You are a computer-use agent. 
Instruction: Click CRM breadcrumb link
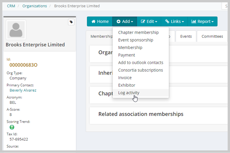(11, 6)
